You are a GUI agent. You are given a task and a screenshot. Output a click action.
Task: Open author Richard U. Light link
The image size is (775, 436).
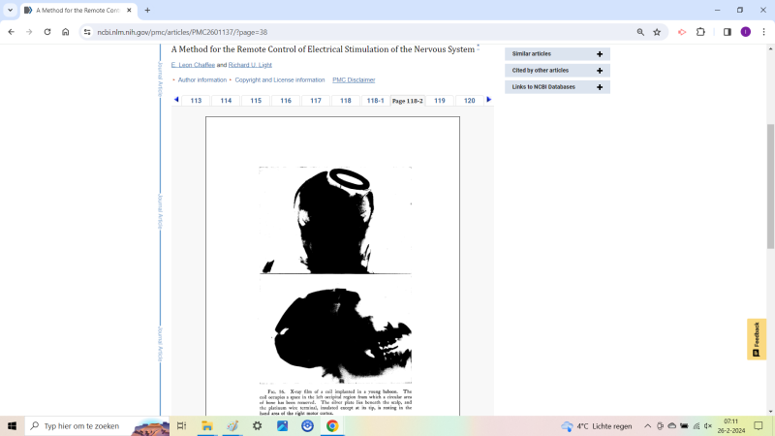pos(251,65)
